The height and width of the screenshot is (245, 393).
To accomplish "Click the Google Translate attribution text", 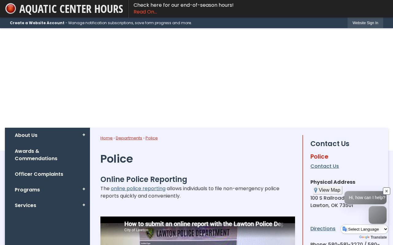I will tap(373, 237).
